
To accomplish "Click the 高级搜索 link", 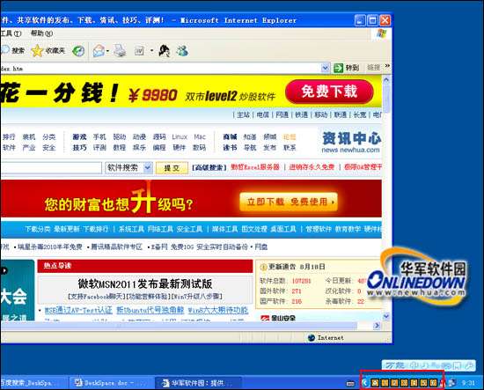I will (209, 167).
